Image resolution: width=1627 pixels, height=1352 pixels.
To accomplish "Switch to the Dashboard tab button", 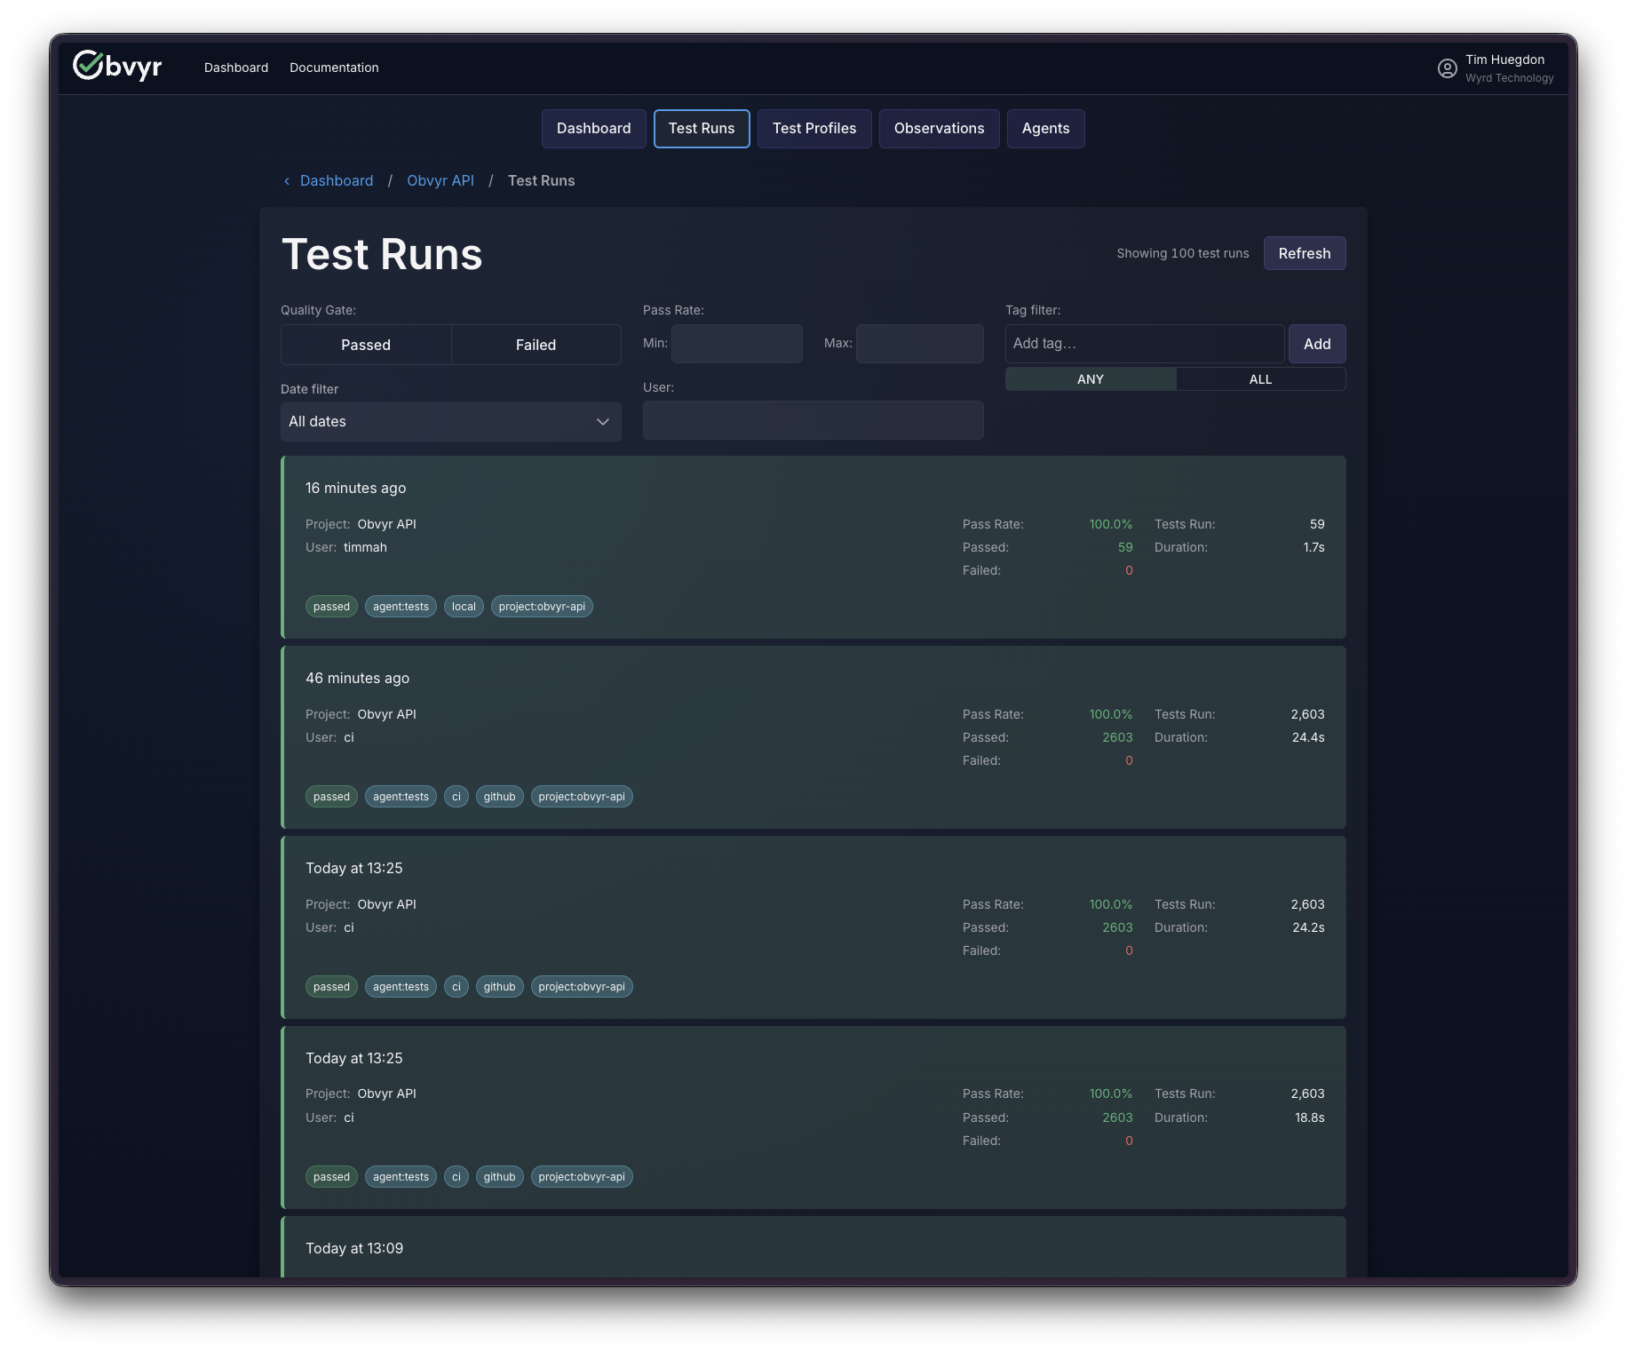I will tap(593, 129).
